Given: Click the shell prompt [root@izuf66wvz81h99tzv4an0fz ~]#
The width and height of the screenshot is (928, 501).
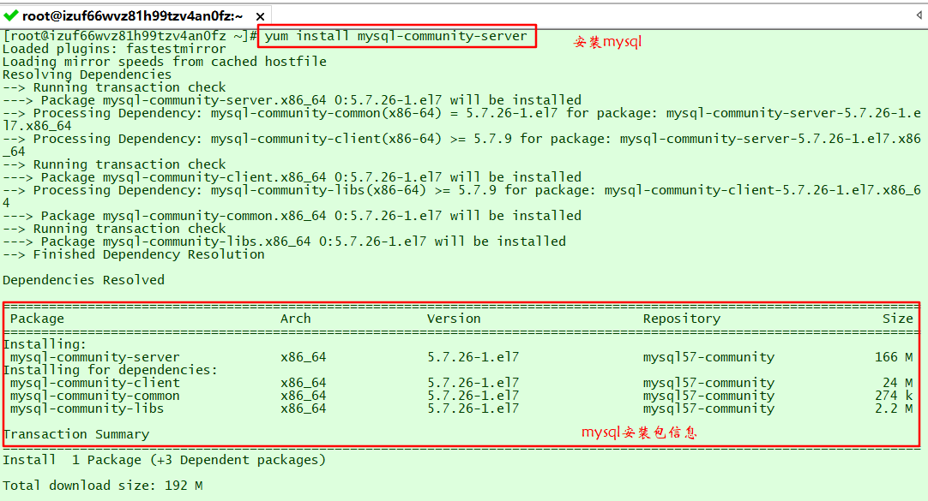Looking at the screenshot, I should pyautogui.click(x=130, y=36).
